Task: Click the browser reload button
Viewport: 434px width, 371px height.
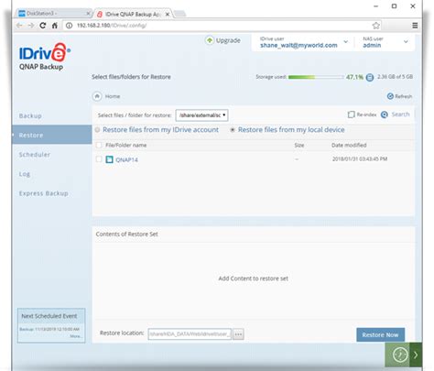Action: 43,26
